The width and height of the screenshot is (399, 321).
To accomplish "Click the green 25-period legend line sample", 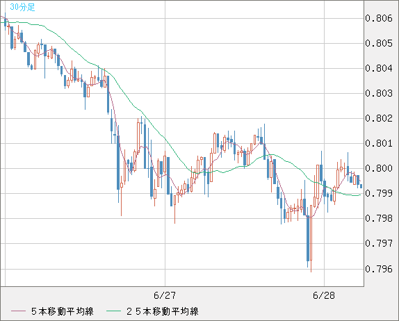I will [113, 311].
